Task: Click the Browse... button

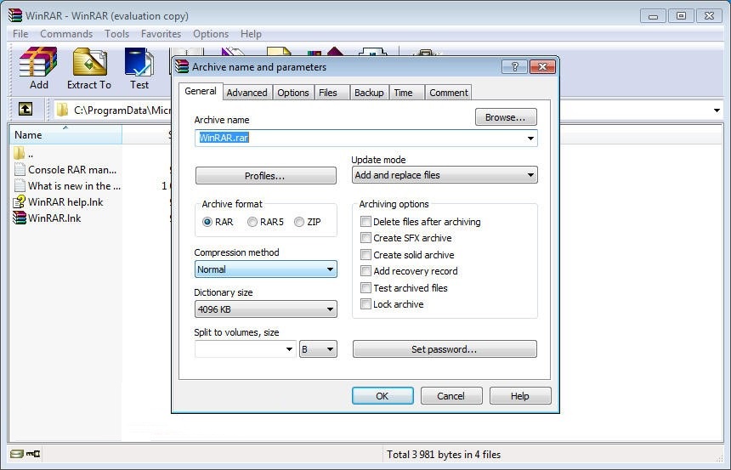Action: pos(506,117)
